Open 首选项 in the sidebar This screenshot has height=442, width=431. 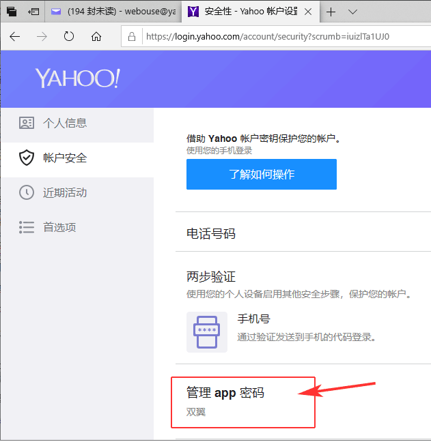[x=77, y=227]
